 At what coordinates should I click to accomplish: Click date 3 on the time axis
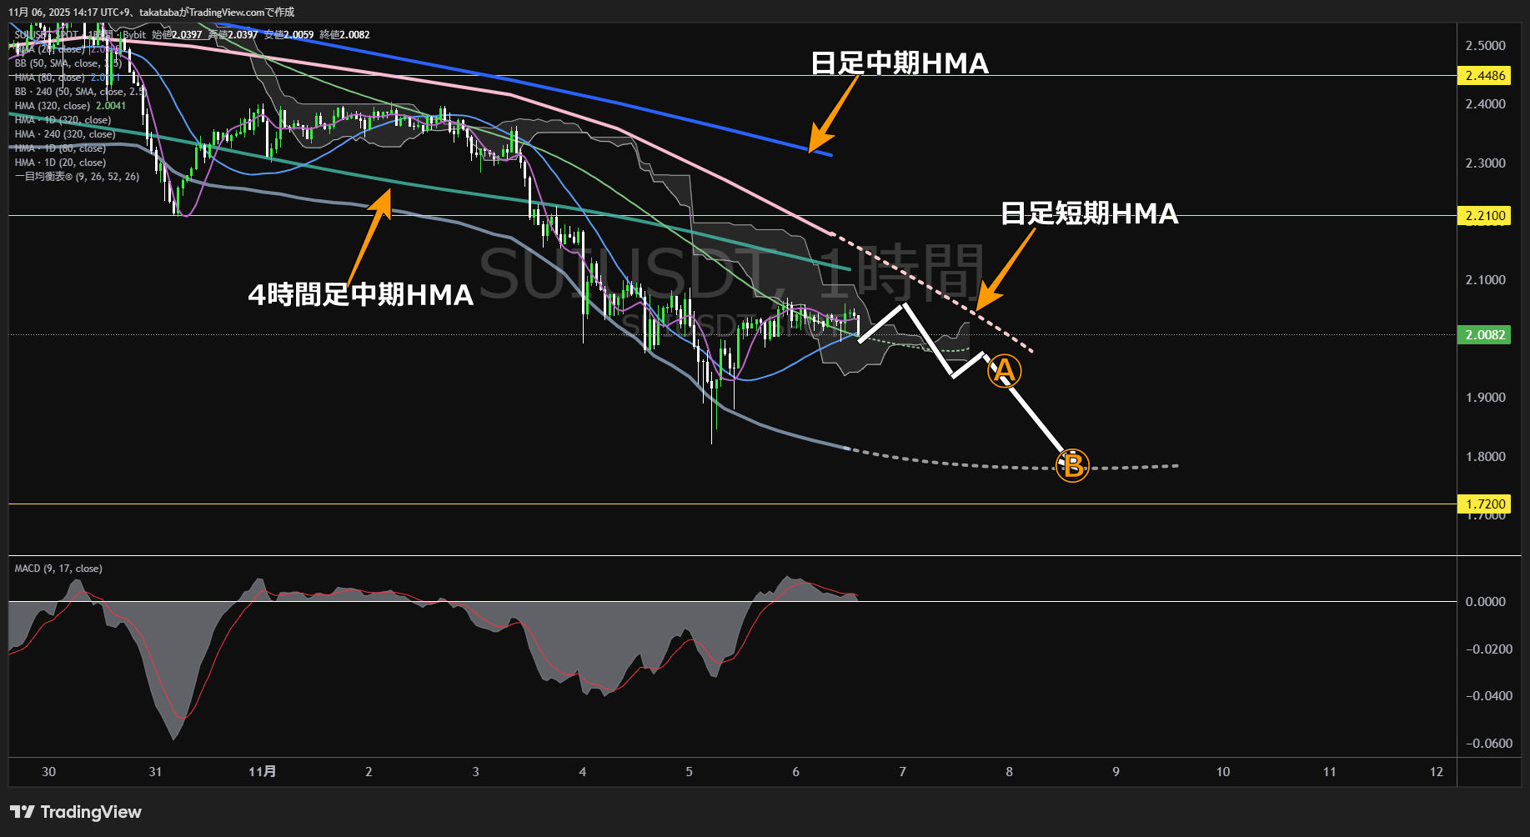click(475, 772)
